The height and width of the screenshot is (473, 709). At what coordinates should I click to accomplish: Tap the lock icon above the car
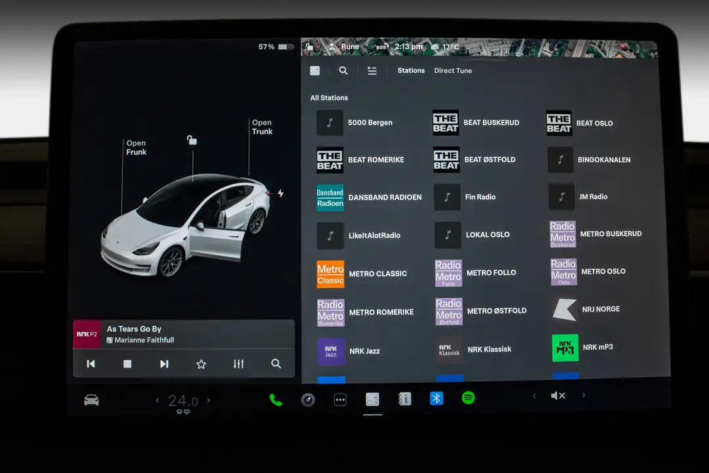pos(190,140)
